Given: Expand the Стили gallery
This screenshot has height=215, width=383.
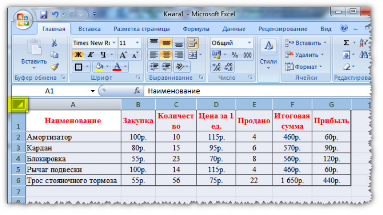Looking at the screenshot, I should click(268, 55).
